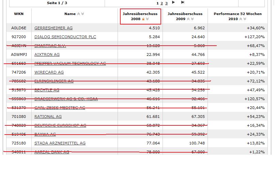The width and height of the screenshot is (275, 185).
Task: Click 2008 value 22.994
Action: [153, 55]
